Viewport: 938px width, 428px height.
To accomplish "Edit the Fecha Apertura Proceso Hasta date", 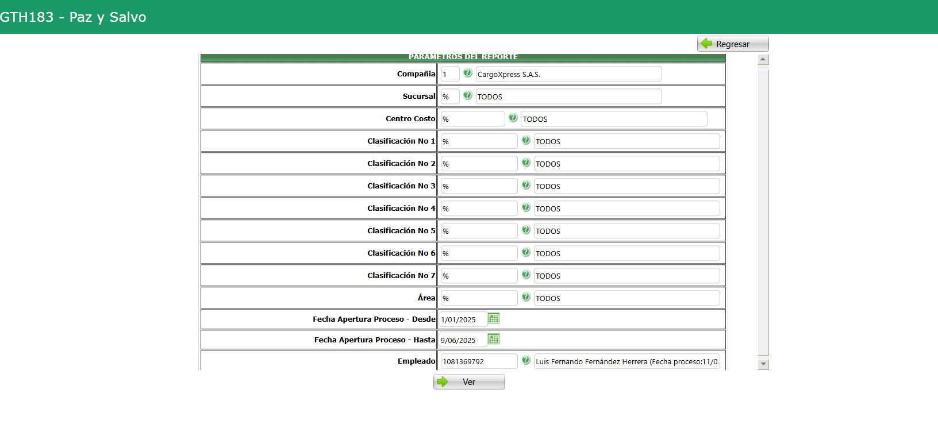I will click(463, 340).
